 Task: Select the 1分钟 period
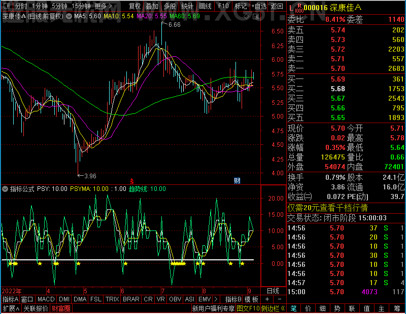[x=40, y=6]
